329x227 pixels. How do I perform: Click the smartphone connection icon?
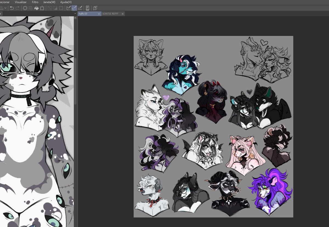(87, 8)
